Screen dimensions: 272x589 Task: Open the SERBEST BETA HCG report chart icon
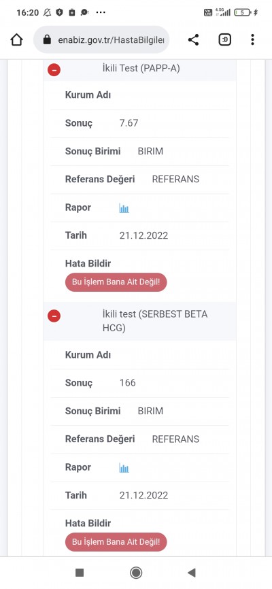[x=124, y=468]
